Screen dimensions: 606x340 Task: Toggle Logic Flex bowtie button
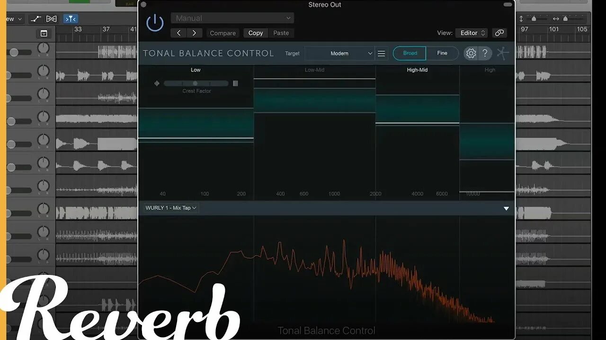tap(52, 19)
